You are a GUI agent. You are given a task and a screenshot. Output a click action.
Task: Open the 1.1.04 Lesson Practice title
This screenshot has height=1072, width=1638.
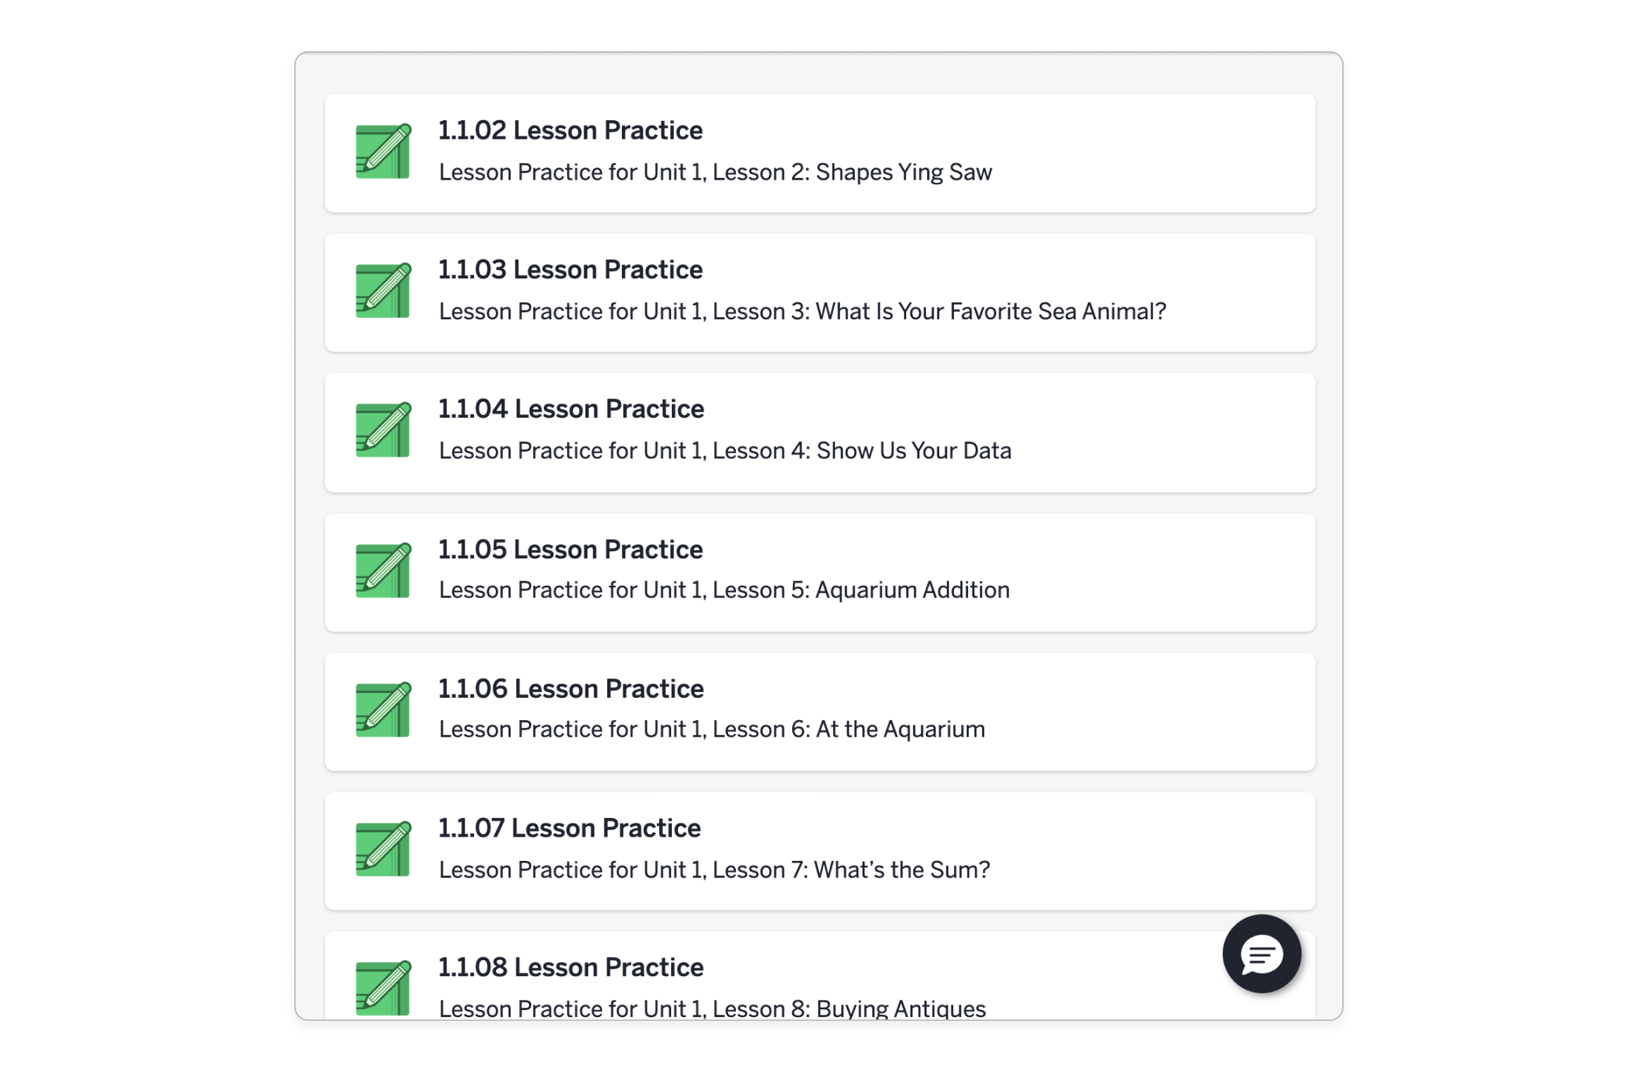tap(571, 409)
